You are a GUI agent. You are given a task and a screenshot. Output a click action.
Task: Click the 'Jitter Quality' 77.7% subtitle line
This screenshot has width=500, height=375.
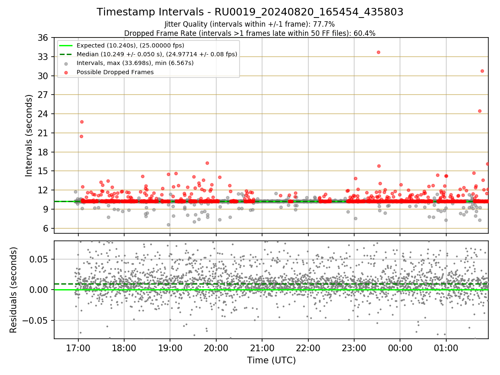coord(250,24)
